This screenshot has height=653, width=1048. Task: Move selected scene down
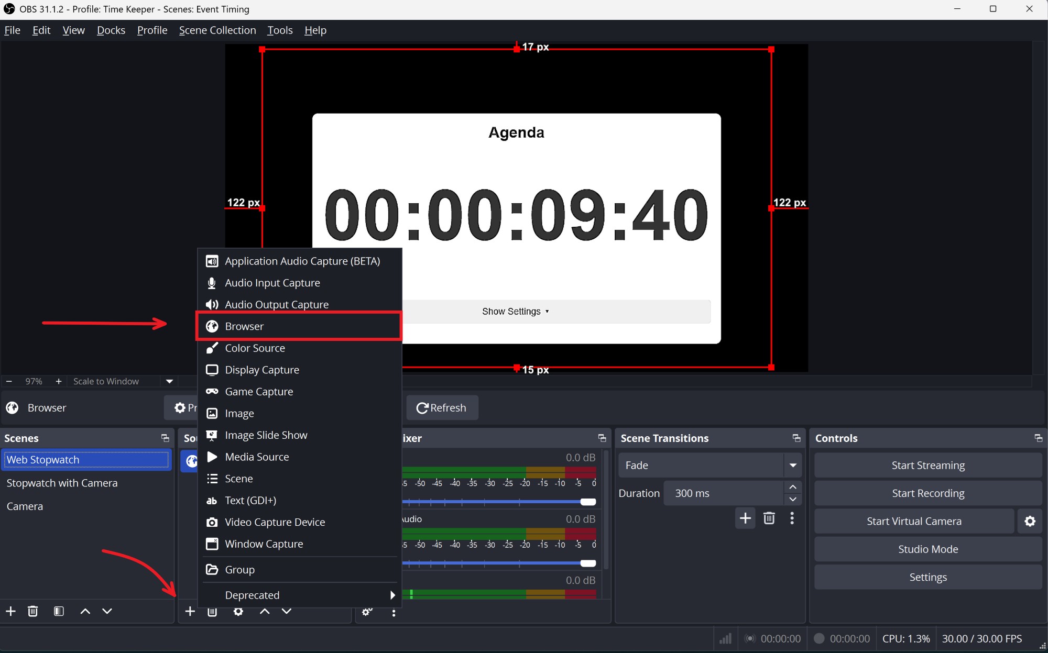coord(107,611)
